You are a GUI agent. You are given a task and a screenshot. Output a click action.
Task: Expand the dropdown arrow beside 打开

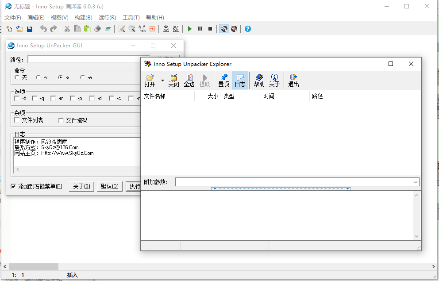click(x=162, y=81)
